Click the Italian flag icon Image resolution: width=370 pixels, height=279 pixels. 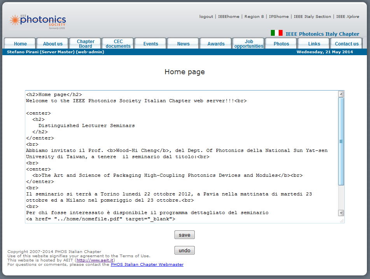[277, 33]
